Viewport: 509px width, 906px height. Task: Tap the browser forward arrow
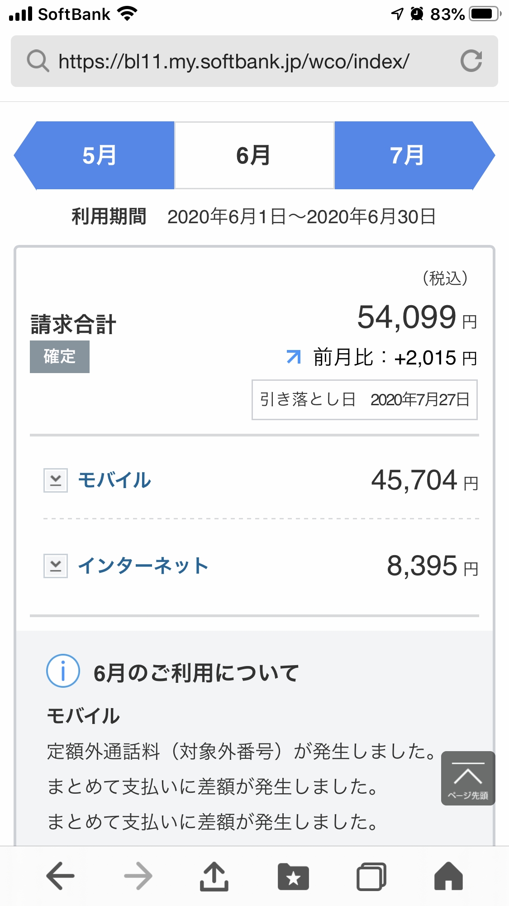tap(138, 877)
